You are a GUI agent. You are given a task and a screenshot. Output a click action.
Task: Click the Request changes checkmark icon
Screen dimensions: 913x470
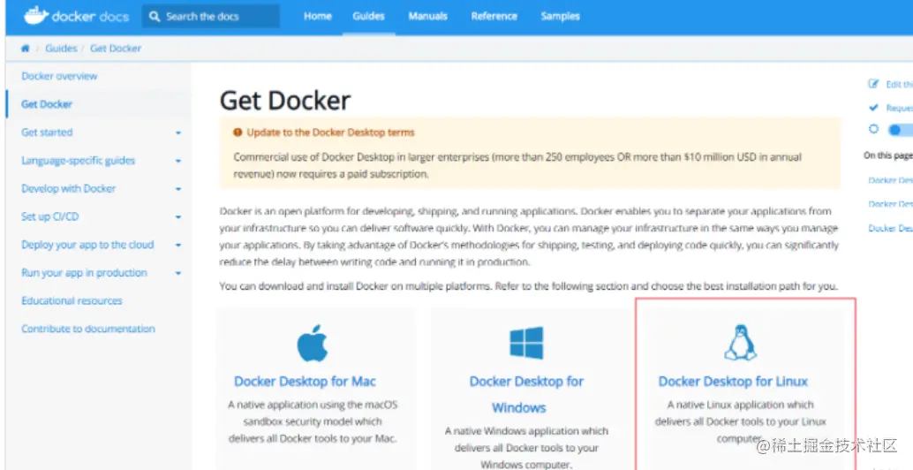pos(872,108)
